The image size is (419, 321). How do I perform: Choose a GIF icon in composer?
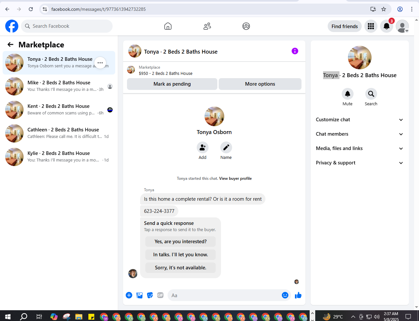pyautogui.click(x=160, y=295)
